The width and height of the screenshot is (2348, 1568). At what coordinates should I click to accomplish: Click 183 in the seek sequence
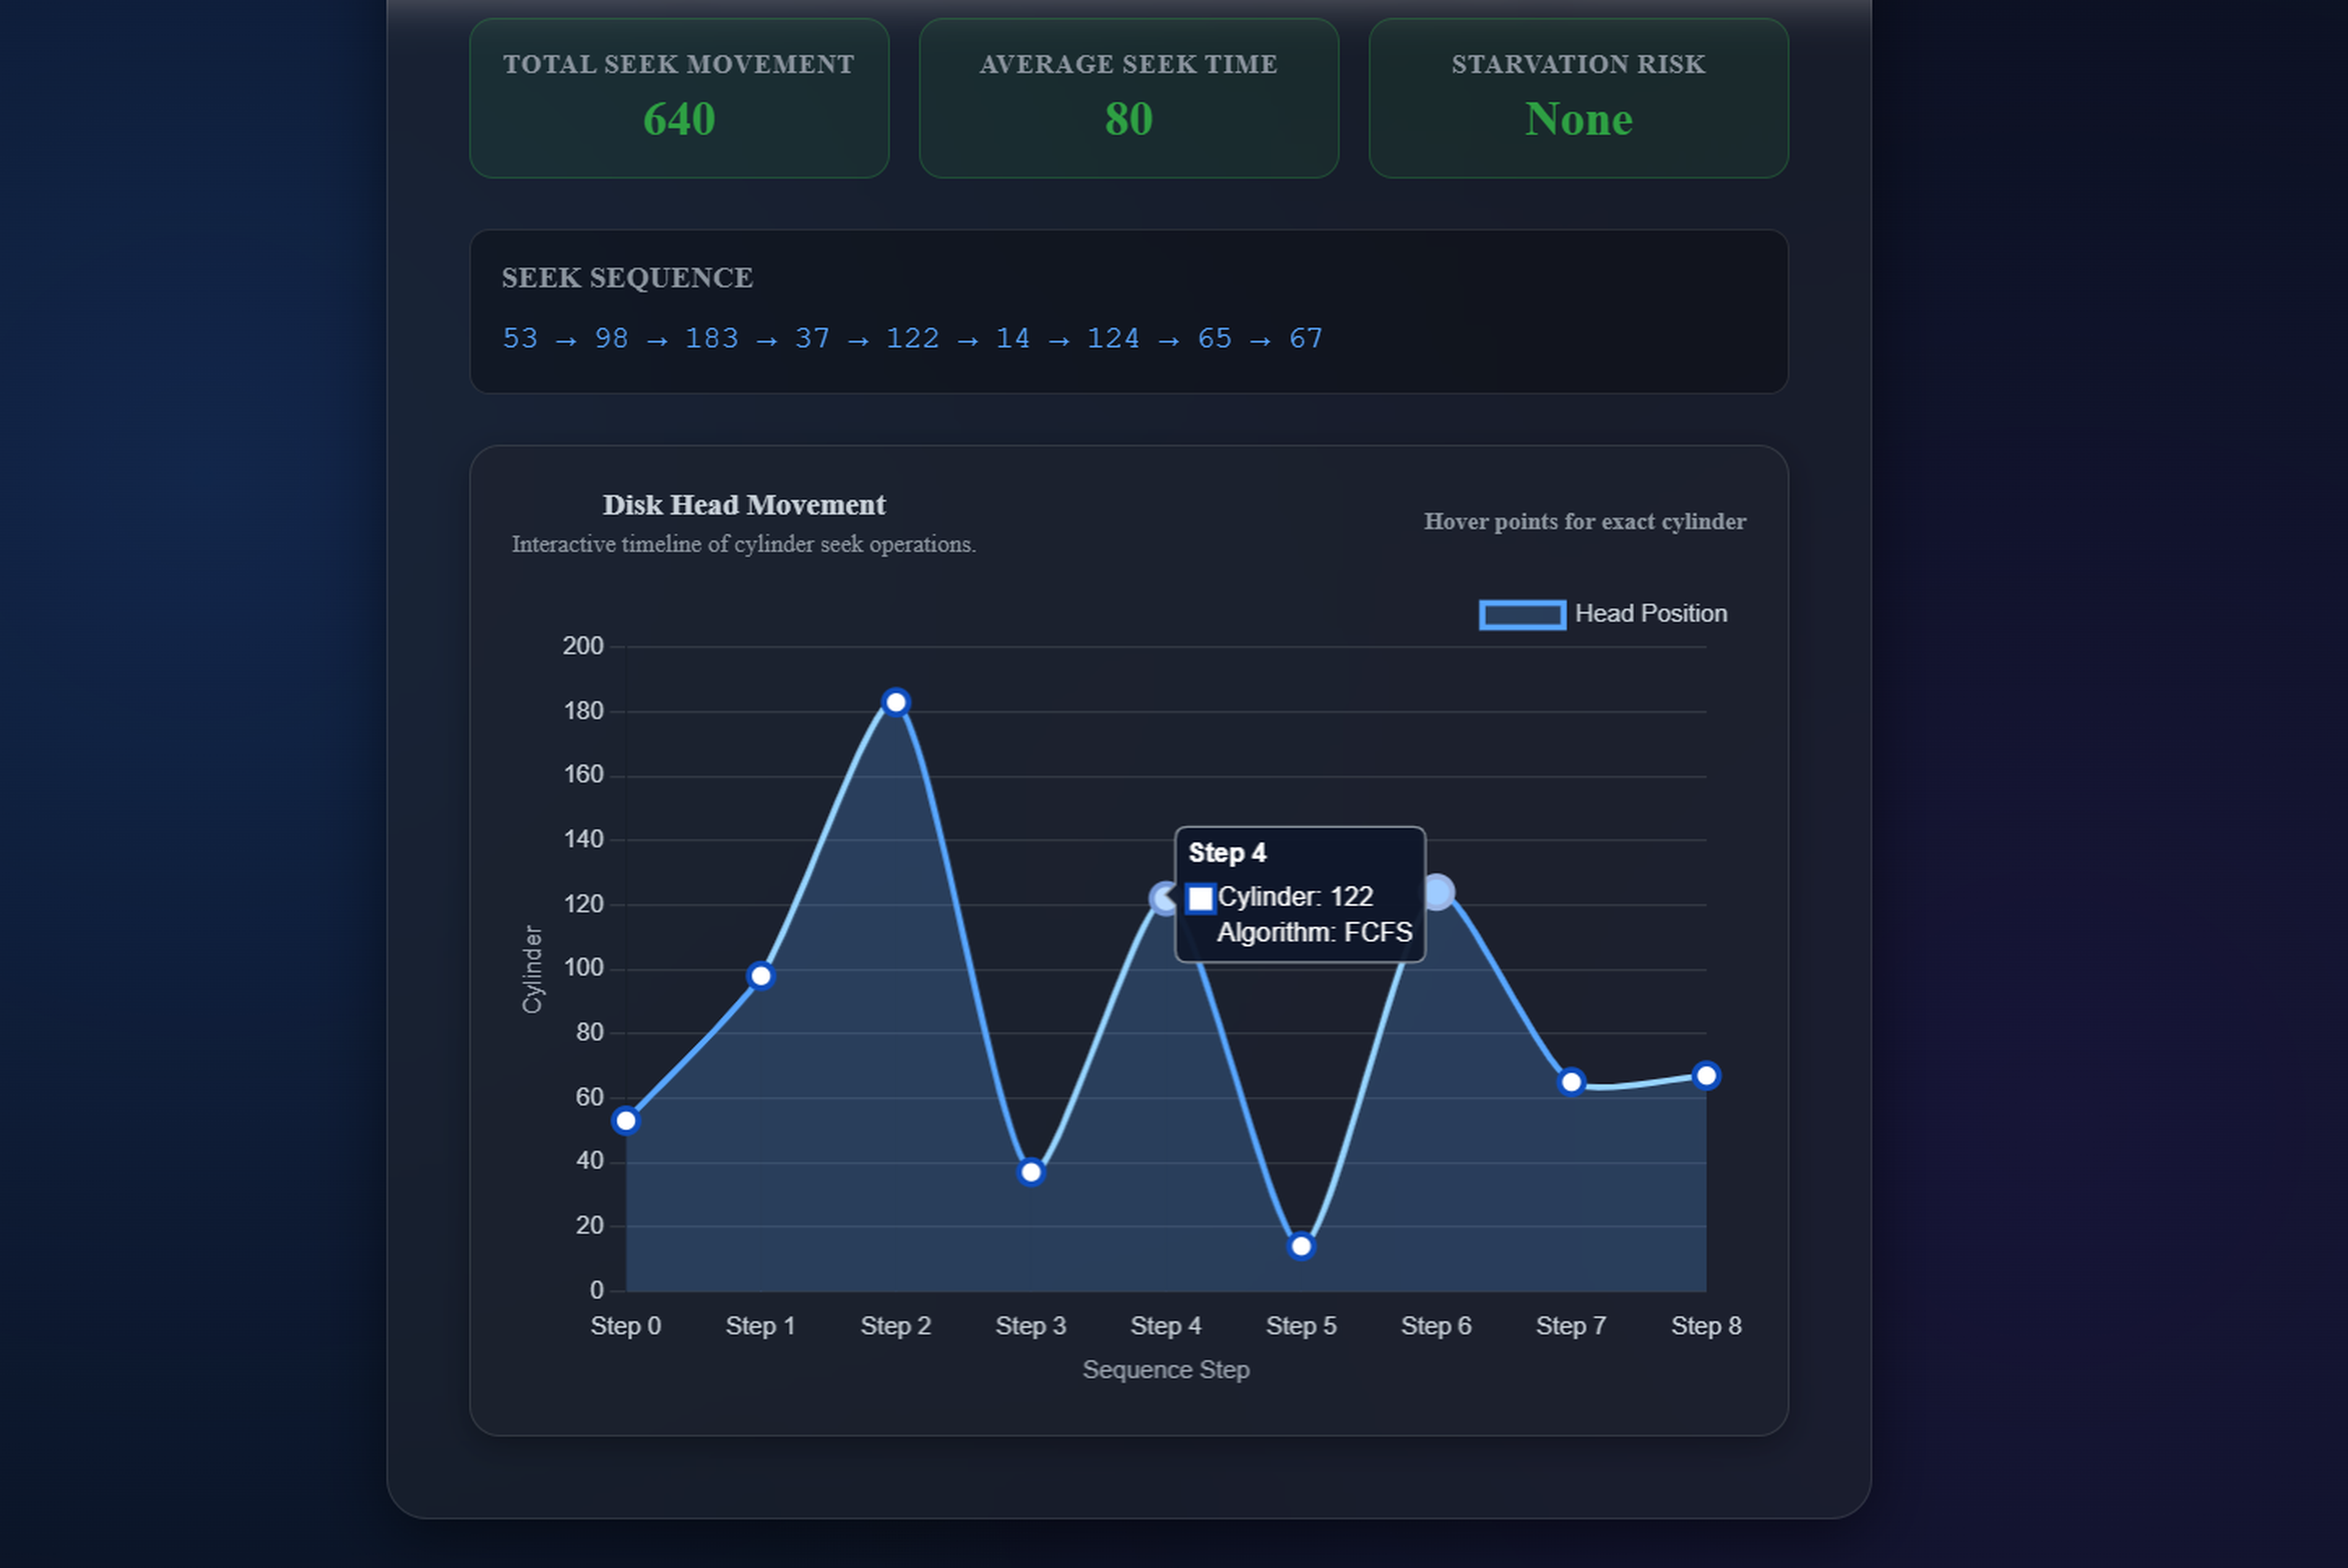(711, 338)
